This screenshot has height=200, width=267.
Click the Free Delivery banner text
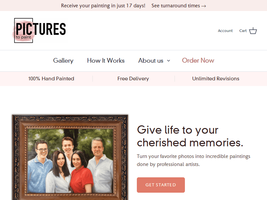point(133,79)
